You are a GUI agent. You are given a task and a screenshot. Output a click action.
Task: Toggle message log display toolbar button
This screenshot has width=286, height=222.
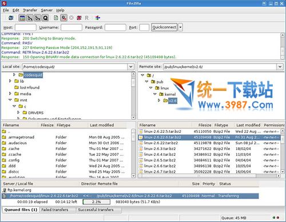tap(22, 18)
